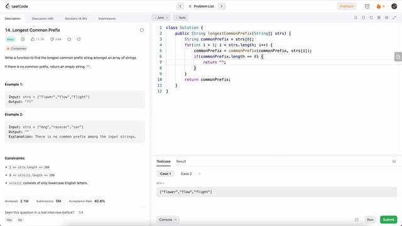Screen dimensions: 402x226
Task: Click the streak fire icon
Action: pos(378,6)
